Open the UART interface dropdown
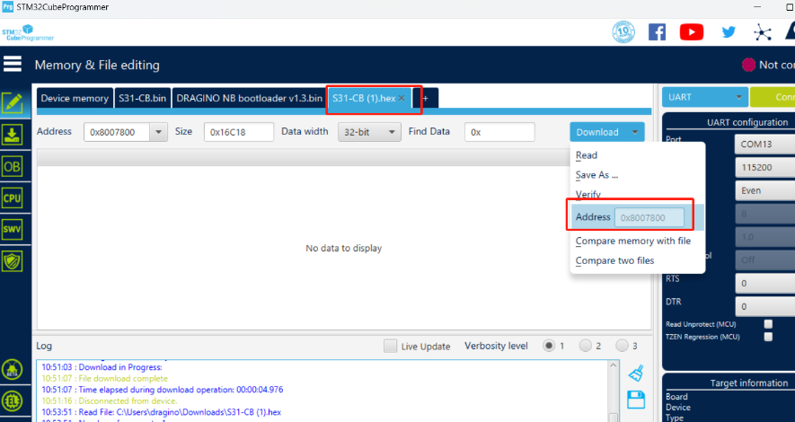795x422 pixels. tap(705, 97)
